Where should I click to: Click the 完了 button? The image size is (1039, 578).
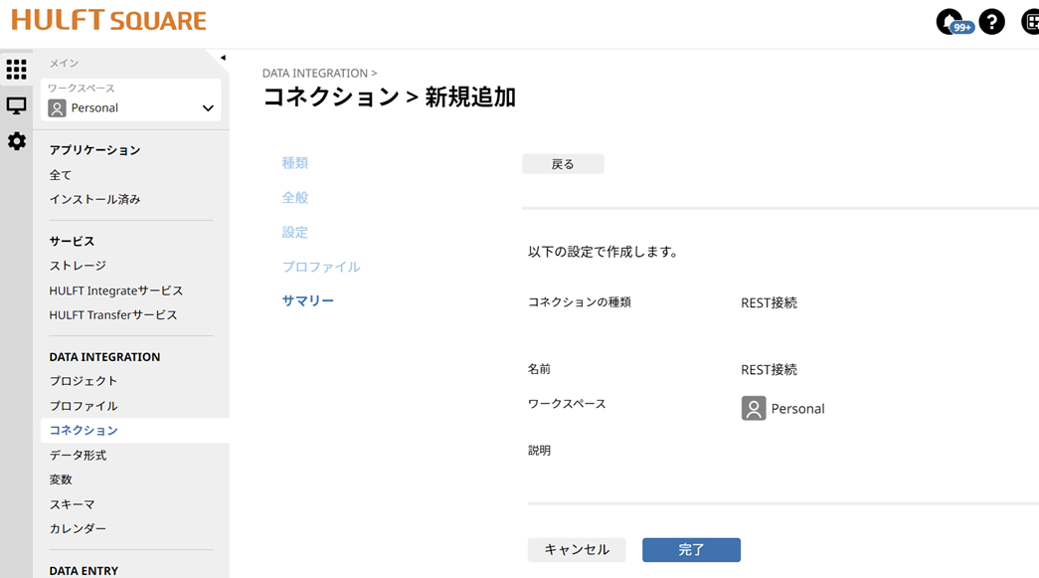tap(691, 549)
